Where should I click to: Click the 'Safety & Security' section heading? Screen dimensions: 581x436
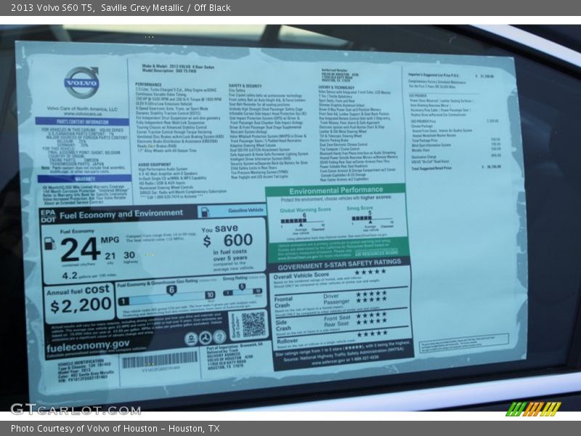(245, 86)
